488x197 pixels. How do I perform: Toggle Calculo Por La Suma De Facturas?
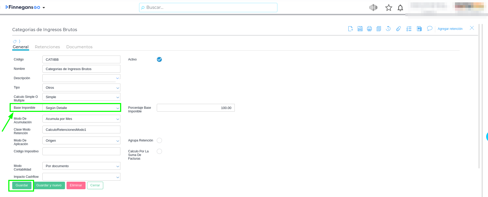[x=159, y=151]
